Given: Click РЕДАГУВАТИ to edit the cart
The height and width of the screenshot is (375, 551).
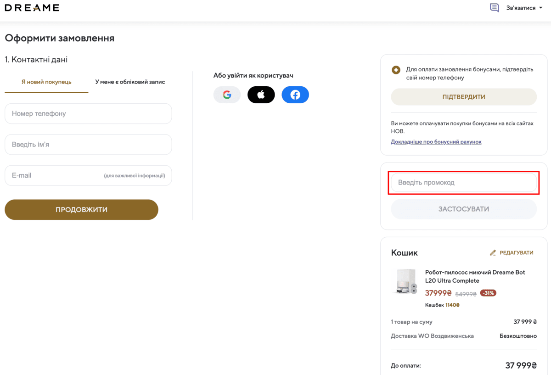Looking at the screenshot, I should click(516, 253).
